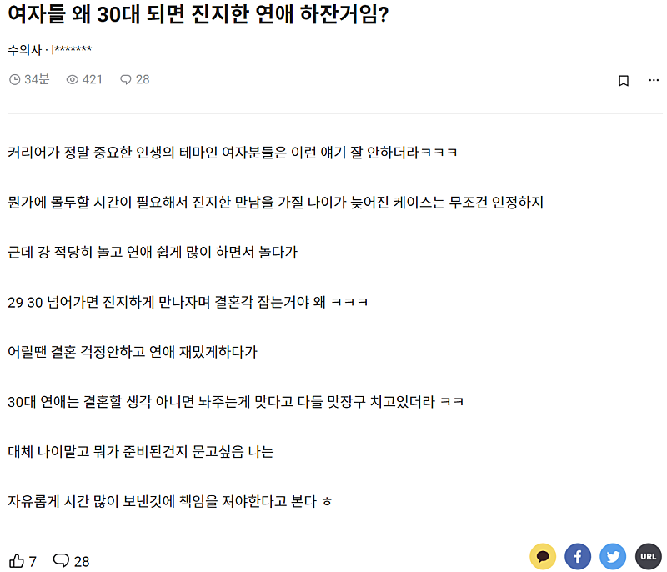
Task: Bookmark this post
Action: 623,81
